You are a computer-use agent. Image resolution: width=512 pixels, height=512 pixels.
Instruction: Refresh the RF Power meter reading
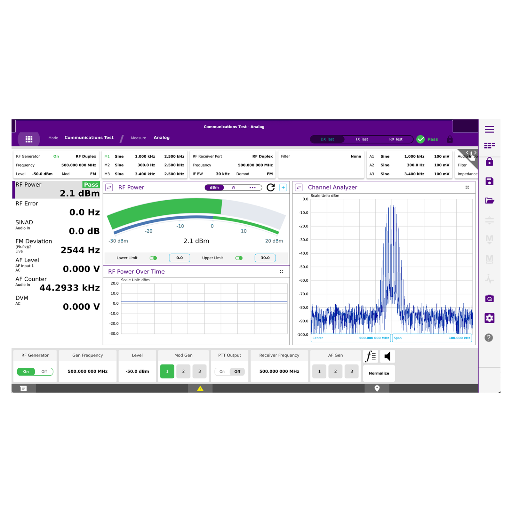[x=271, y=188]
